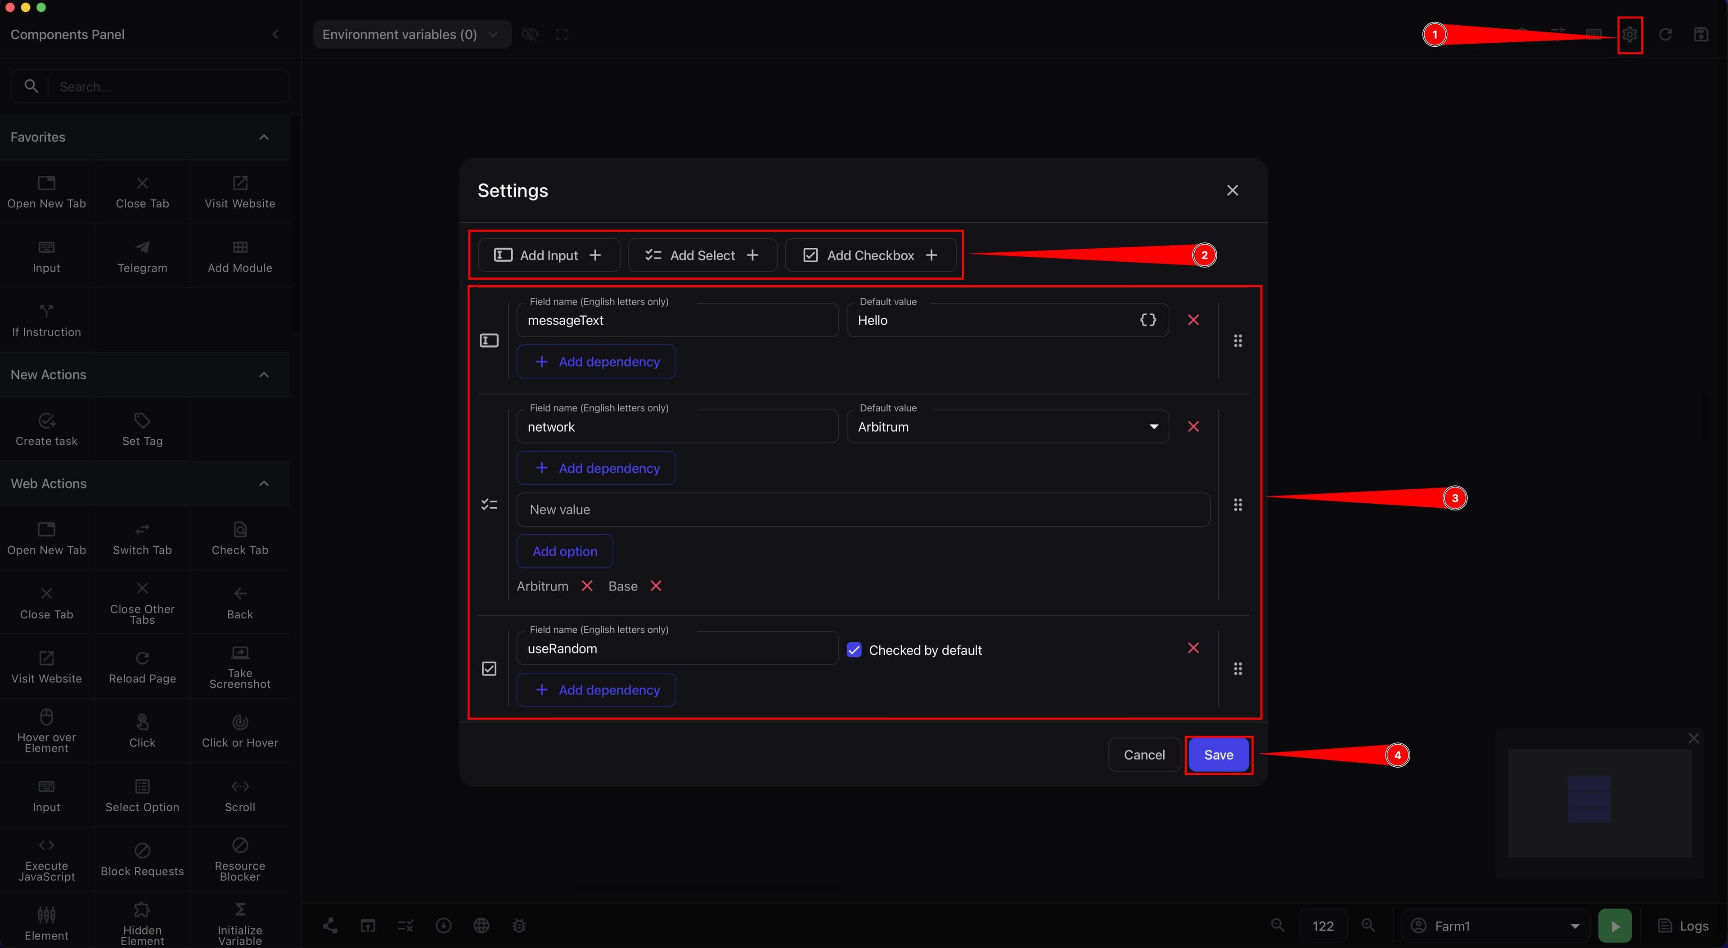1728x948 pixels.
Task: Click the save disk icon in top toolbar
Action: tap(1701, 34)
